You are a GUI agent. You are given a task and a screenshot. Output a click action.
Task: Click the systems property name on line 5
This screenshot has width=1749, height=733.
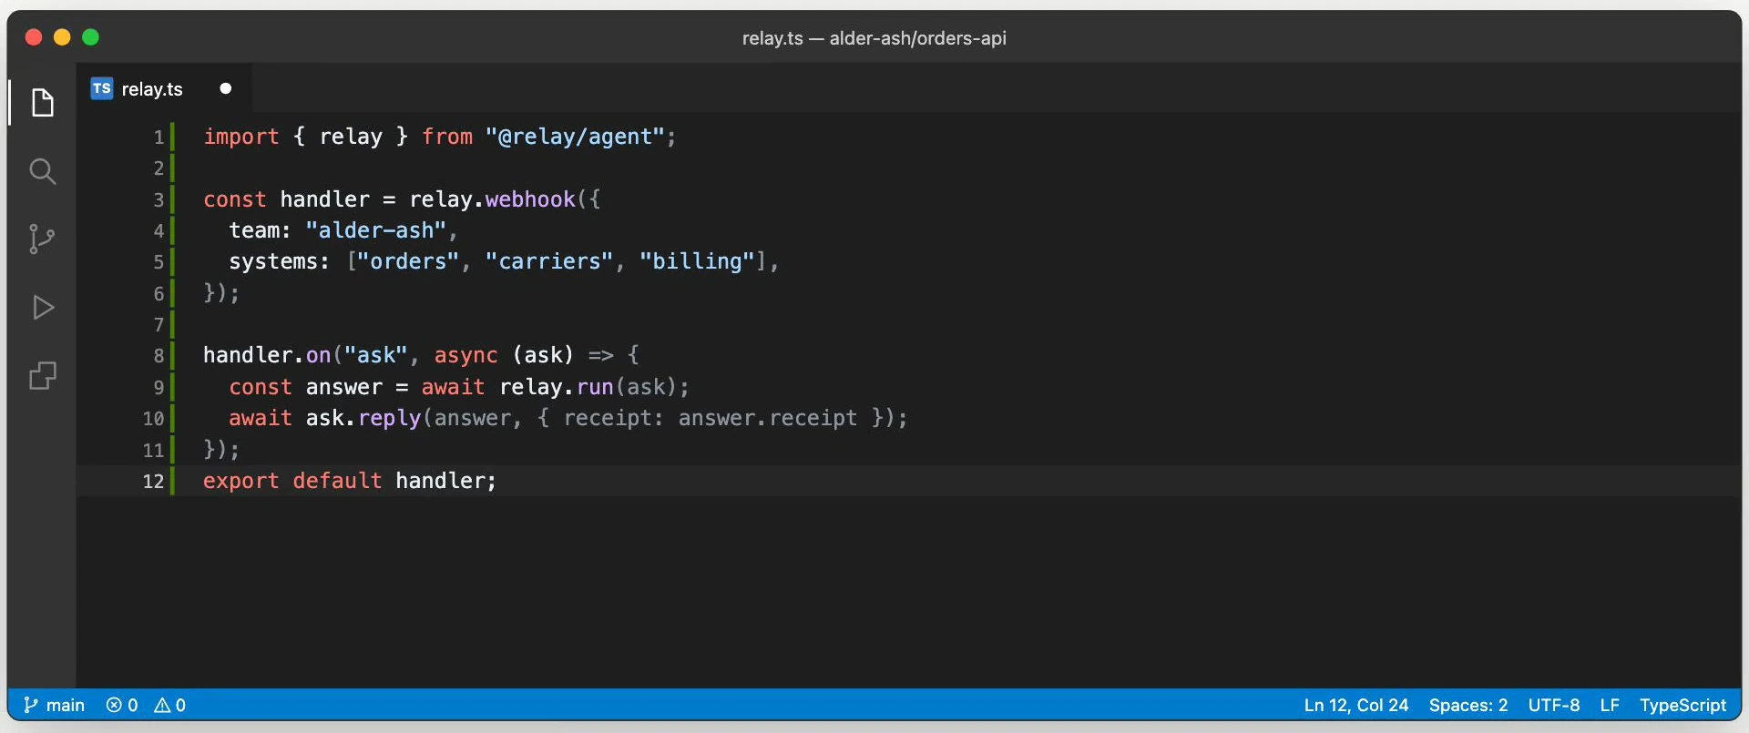pyautogui.click(x=273, y=261)
